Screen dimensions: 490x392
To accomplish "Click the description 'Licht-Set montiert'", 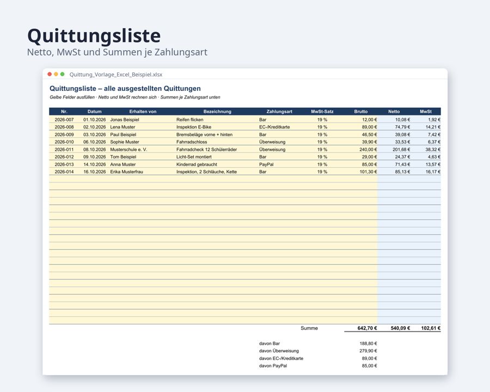I will coord(194,157).
